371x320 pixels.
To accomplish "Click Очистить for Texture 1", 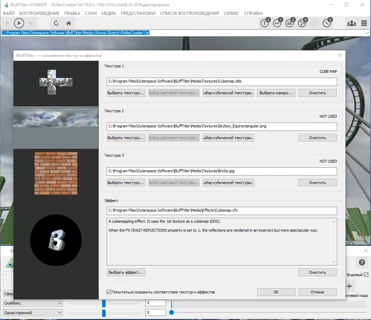I will tap(318, 93).
